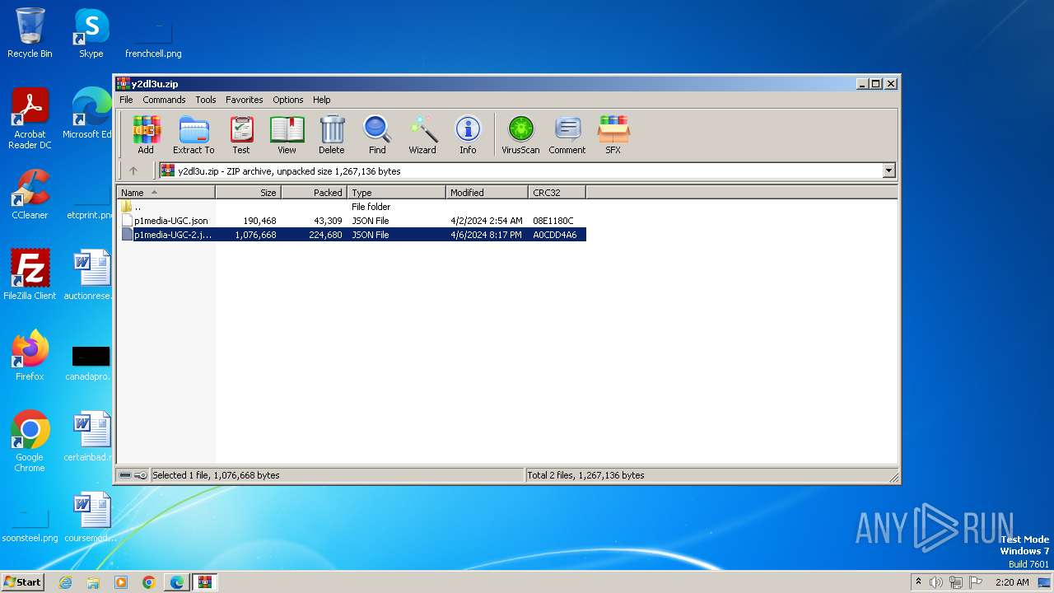Open FileZilla Client desktop shortcut
Viewport: 1054px width, 593px height.
(30, 274)
